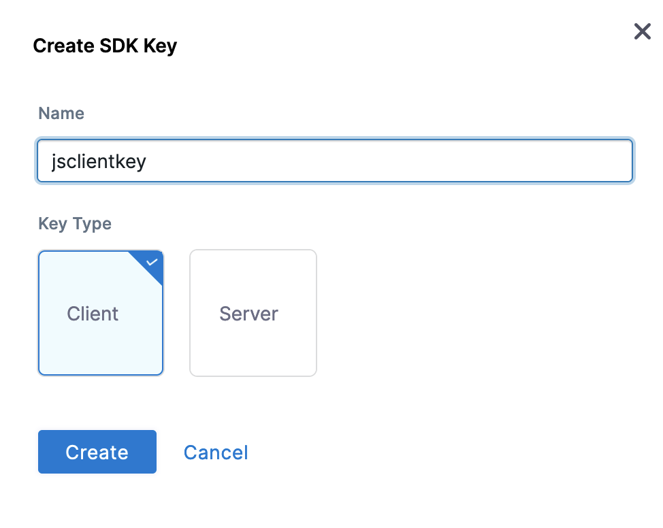This screenshot has height=528, width=663.
Task: Click the Name field label
Action: point(61,114)
